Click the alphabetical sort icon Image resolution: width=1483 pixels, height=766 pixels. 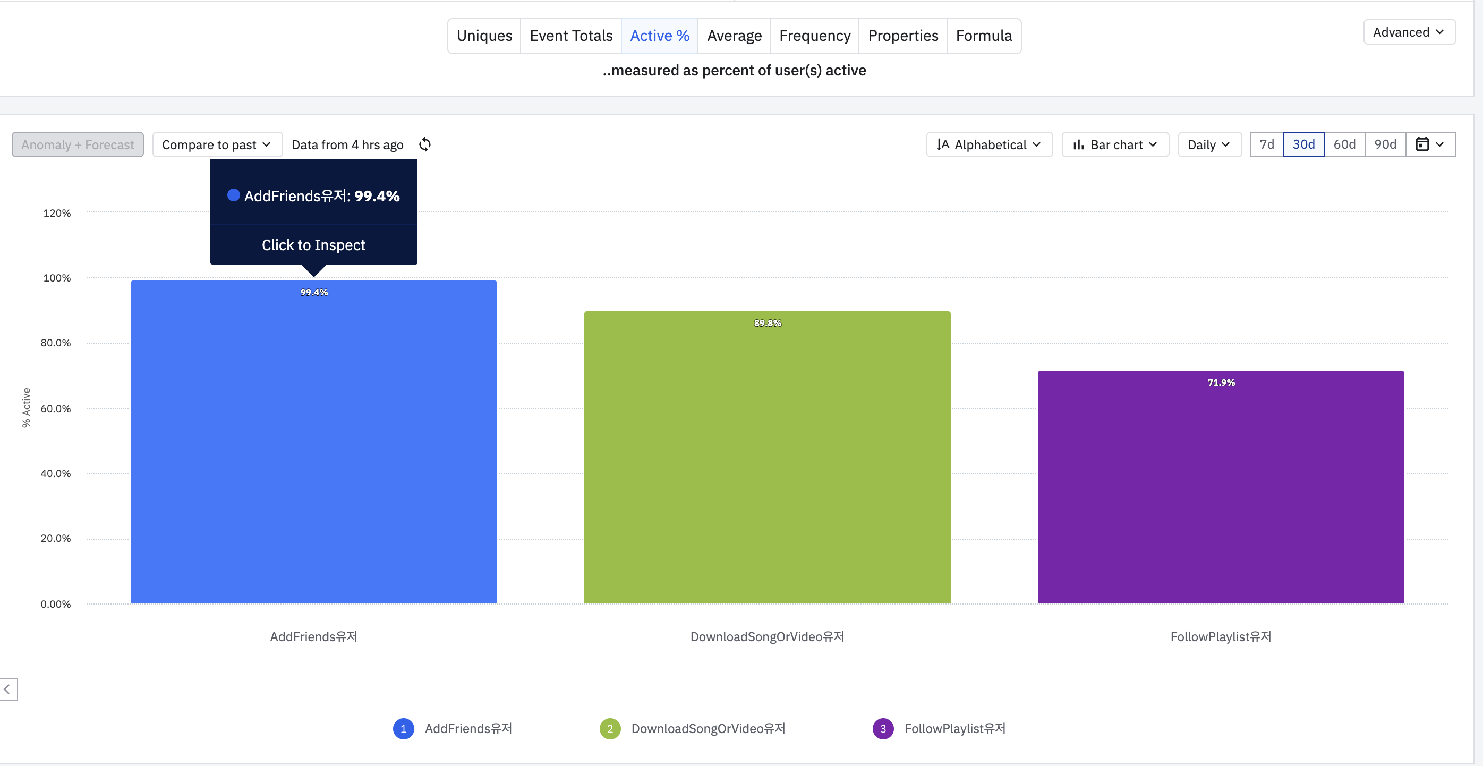coord(942,144)
